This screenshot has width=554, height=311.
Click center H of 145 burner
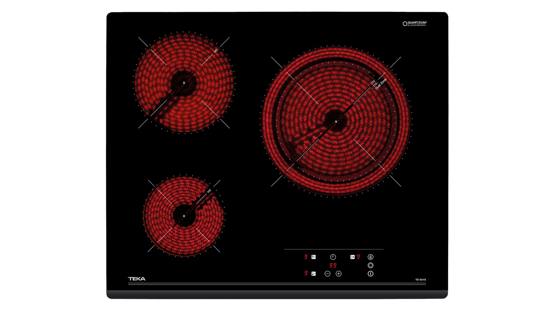point(184,216)
